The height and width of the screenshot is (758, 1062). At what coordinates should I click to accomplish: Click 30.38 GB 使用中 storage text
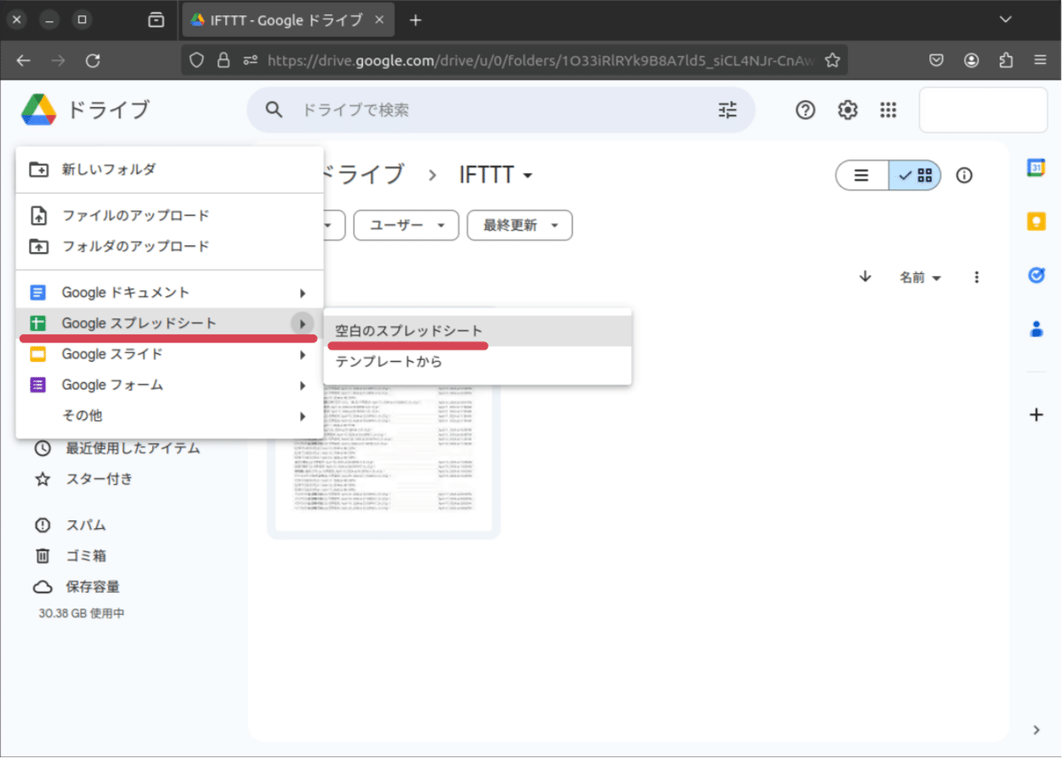click(x=81, y=613)
